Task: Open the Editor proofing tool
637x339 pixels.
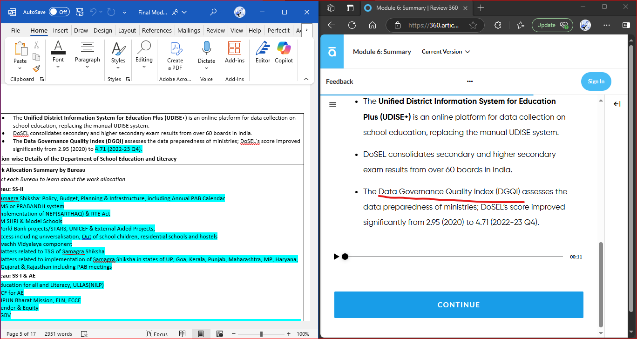Action: [x=263, y=52]
